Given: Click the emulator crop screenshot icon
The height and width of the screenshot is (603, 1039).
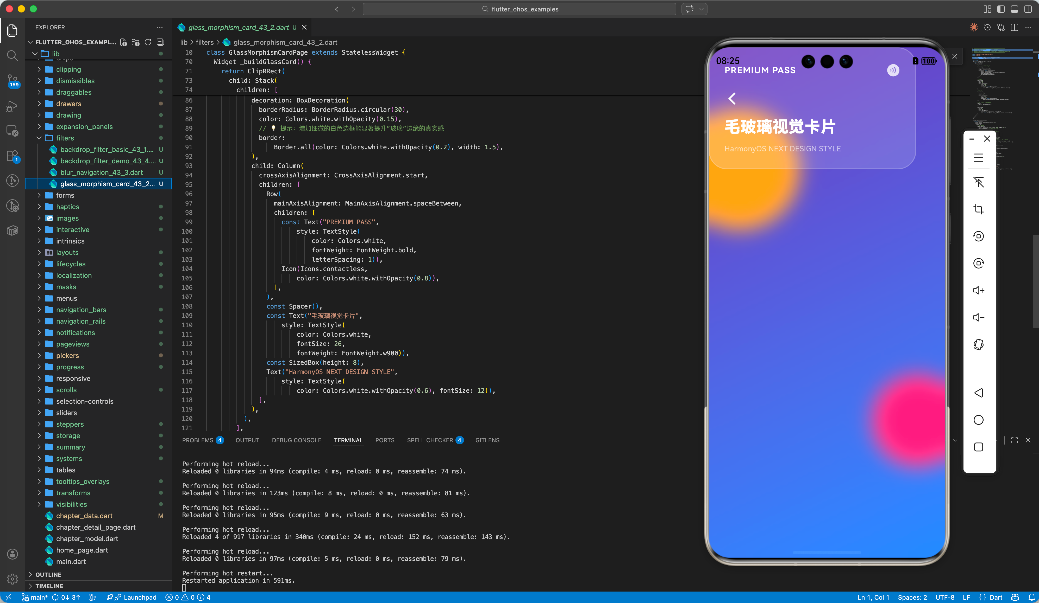Looking at the screenshot, I should pos(978,209).
